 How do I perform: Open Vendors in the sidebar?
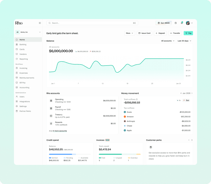pos(28,54)
